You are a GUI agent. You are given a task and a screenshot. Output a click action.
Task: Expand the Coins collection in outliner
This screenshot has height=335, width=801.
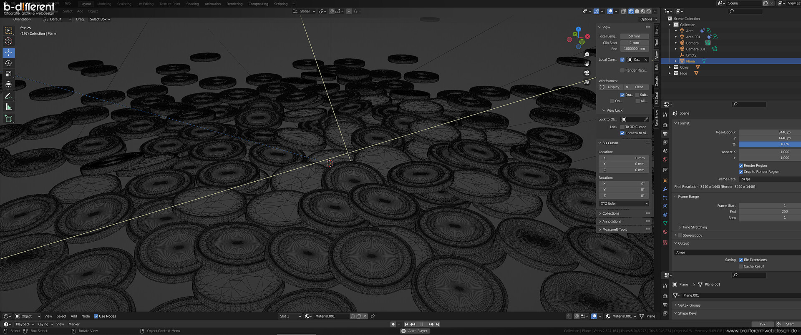(x=670, y=67)
